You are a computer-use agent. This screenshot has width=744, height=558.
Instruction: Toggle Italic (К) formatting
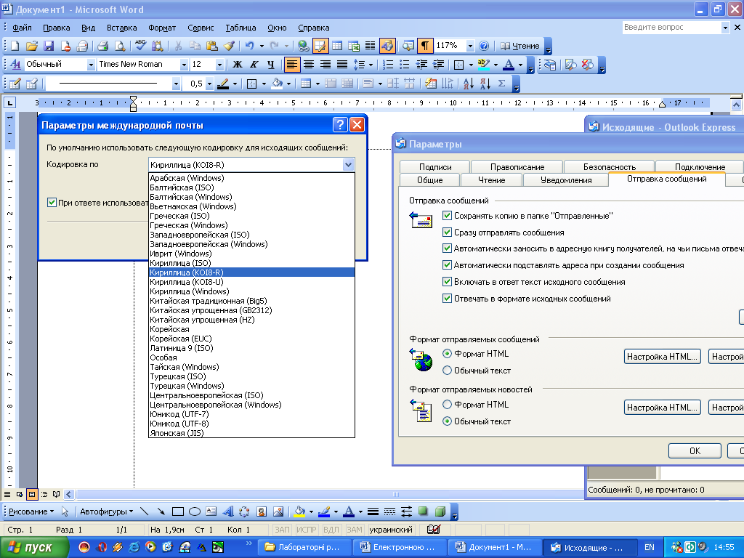click(x=254, y=65)
